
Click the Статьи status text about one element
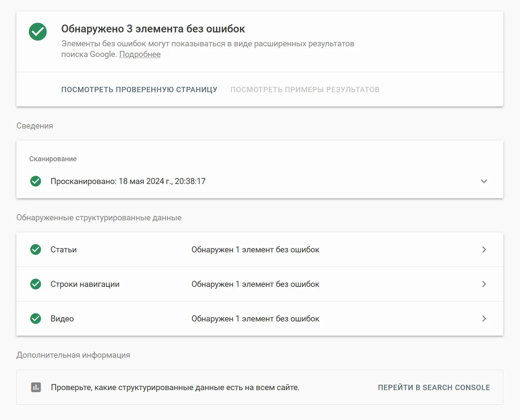click(x=255, y=250)
